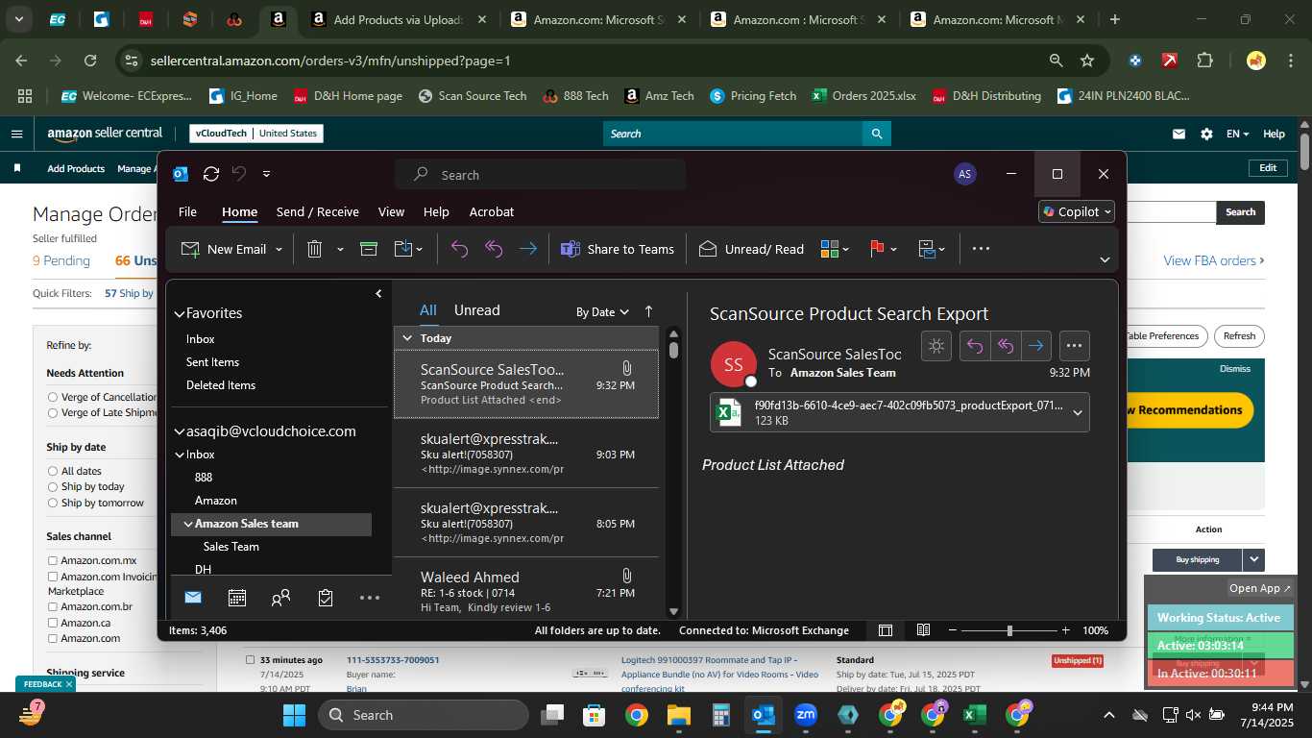Image resolution: width=1312 pixels, height=738 pixels.
Task: Switch to Reading view in status bar
Action: [923, 630]
